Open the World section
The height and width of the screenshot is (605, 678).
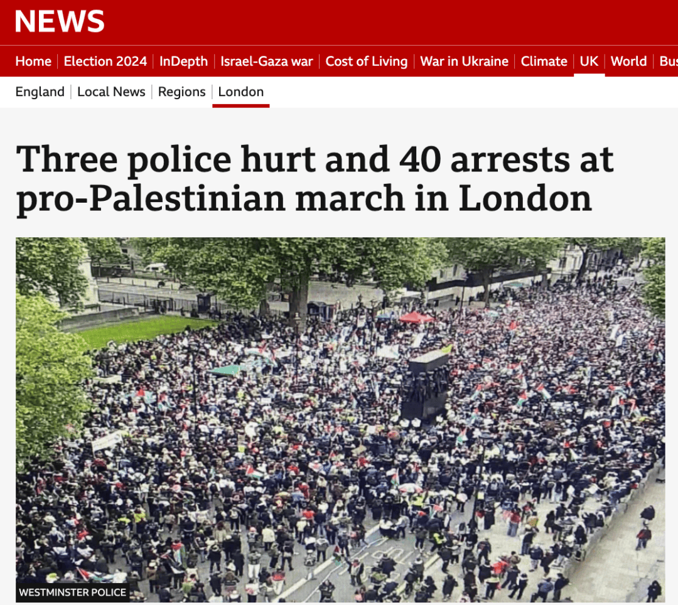coord(628,62)
